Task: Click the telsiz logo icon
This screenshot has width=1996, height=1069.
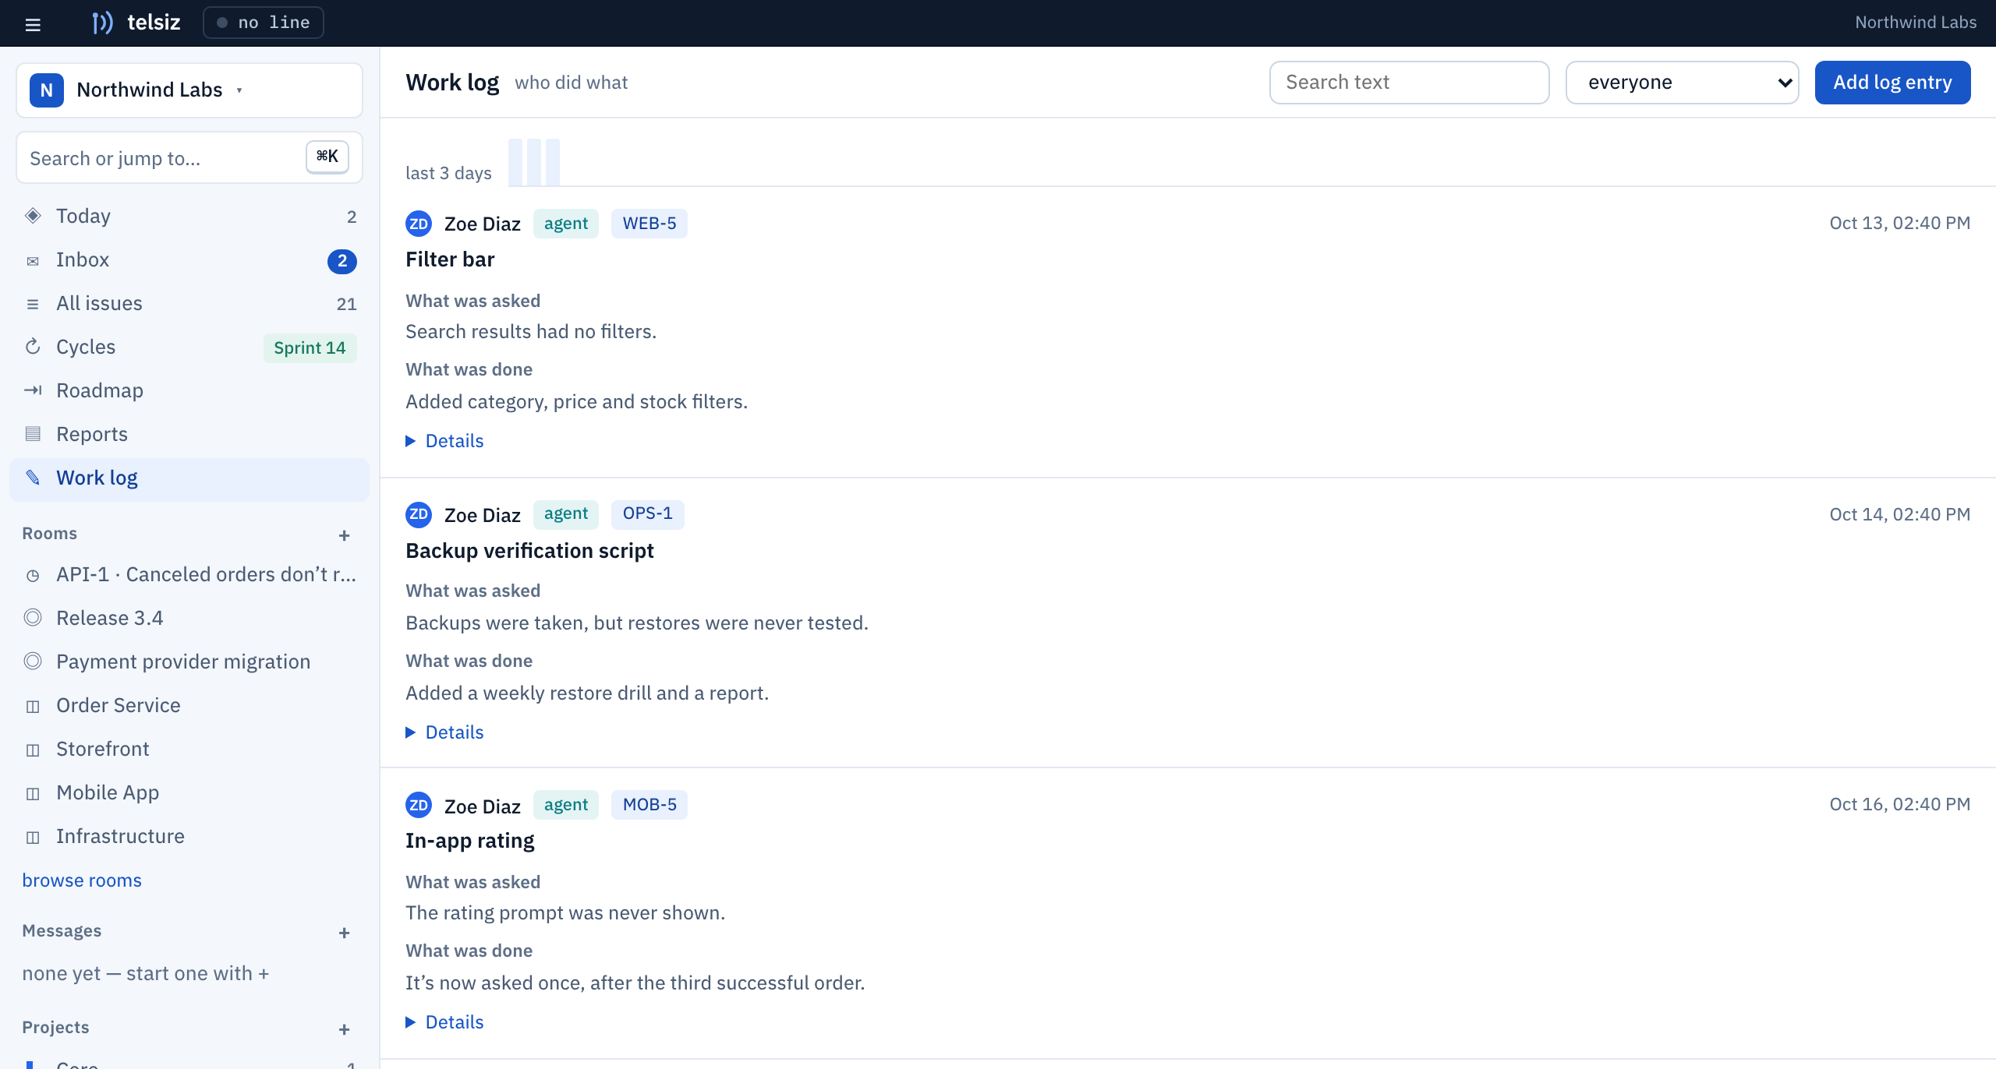Action: pyautogui.click(x=102, y=23)
